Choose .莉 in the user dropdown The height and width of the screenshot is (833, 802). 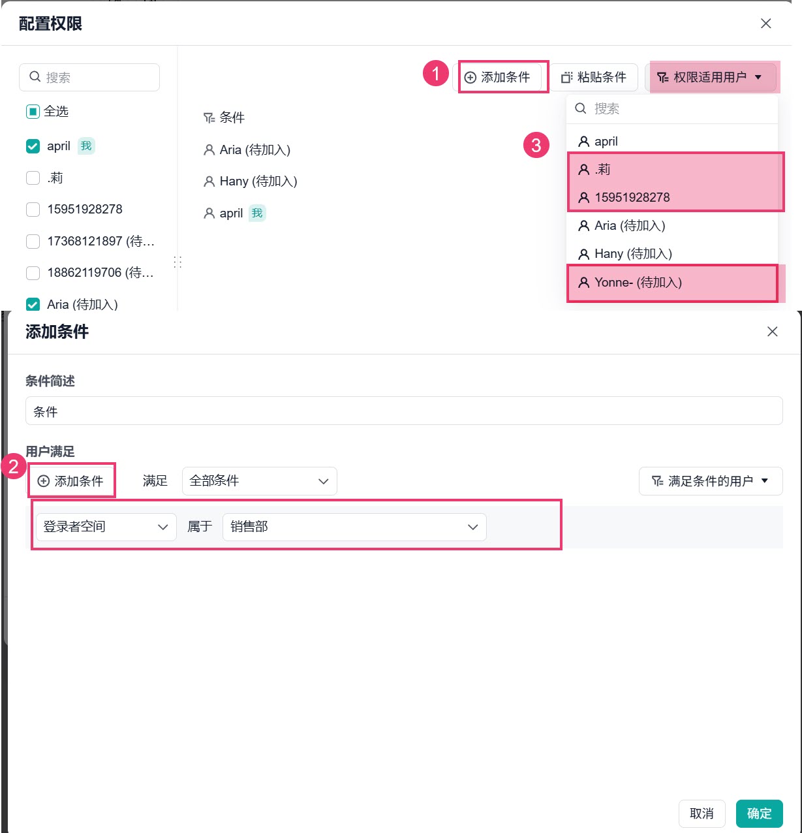(x=672, y=169)
